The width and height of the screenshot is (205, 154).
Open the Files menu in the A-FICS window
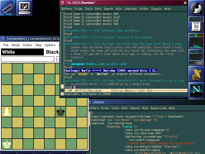point(78,9)
